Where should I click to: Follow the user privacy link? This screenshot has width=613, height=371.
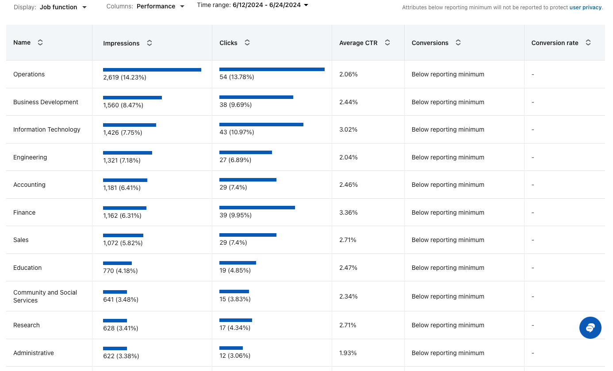586,8
